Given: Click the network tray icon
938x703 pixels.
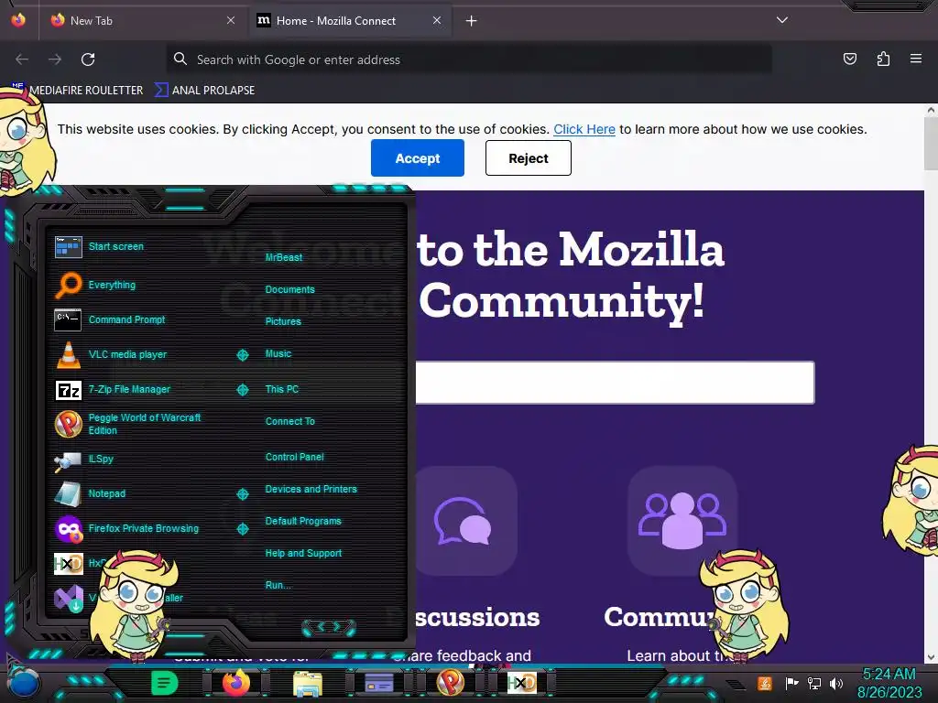Looking at the screenshot, I should pyautogui.click(x=814, y=683).
